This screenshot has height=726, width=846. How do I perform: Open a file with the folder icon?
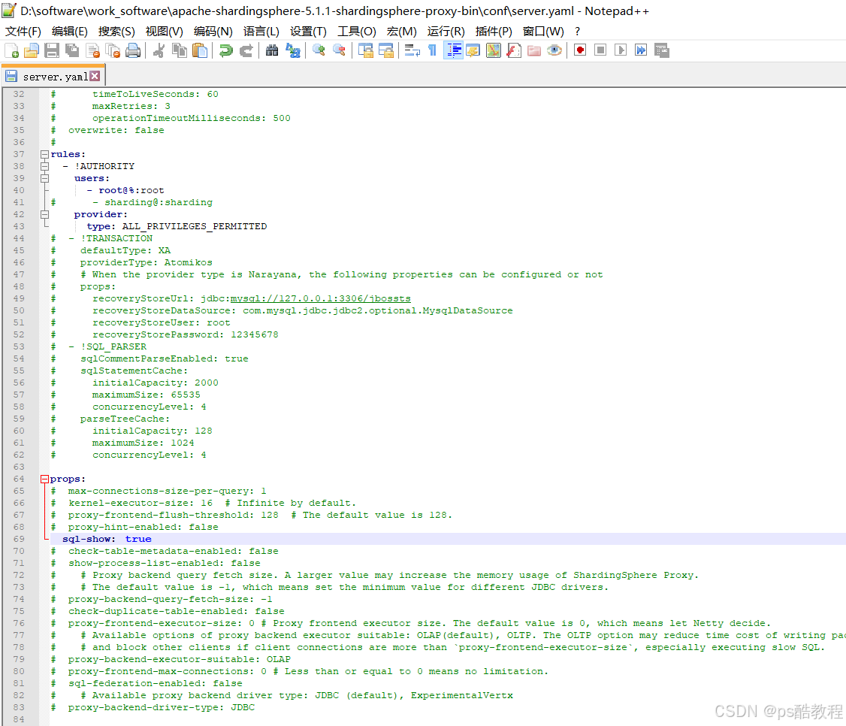tap(32, 51)
